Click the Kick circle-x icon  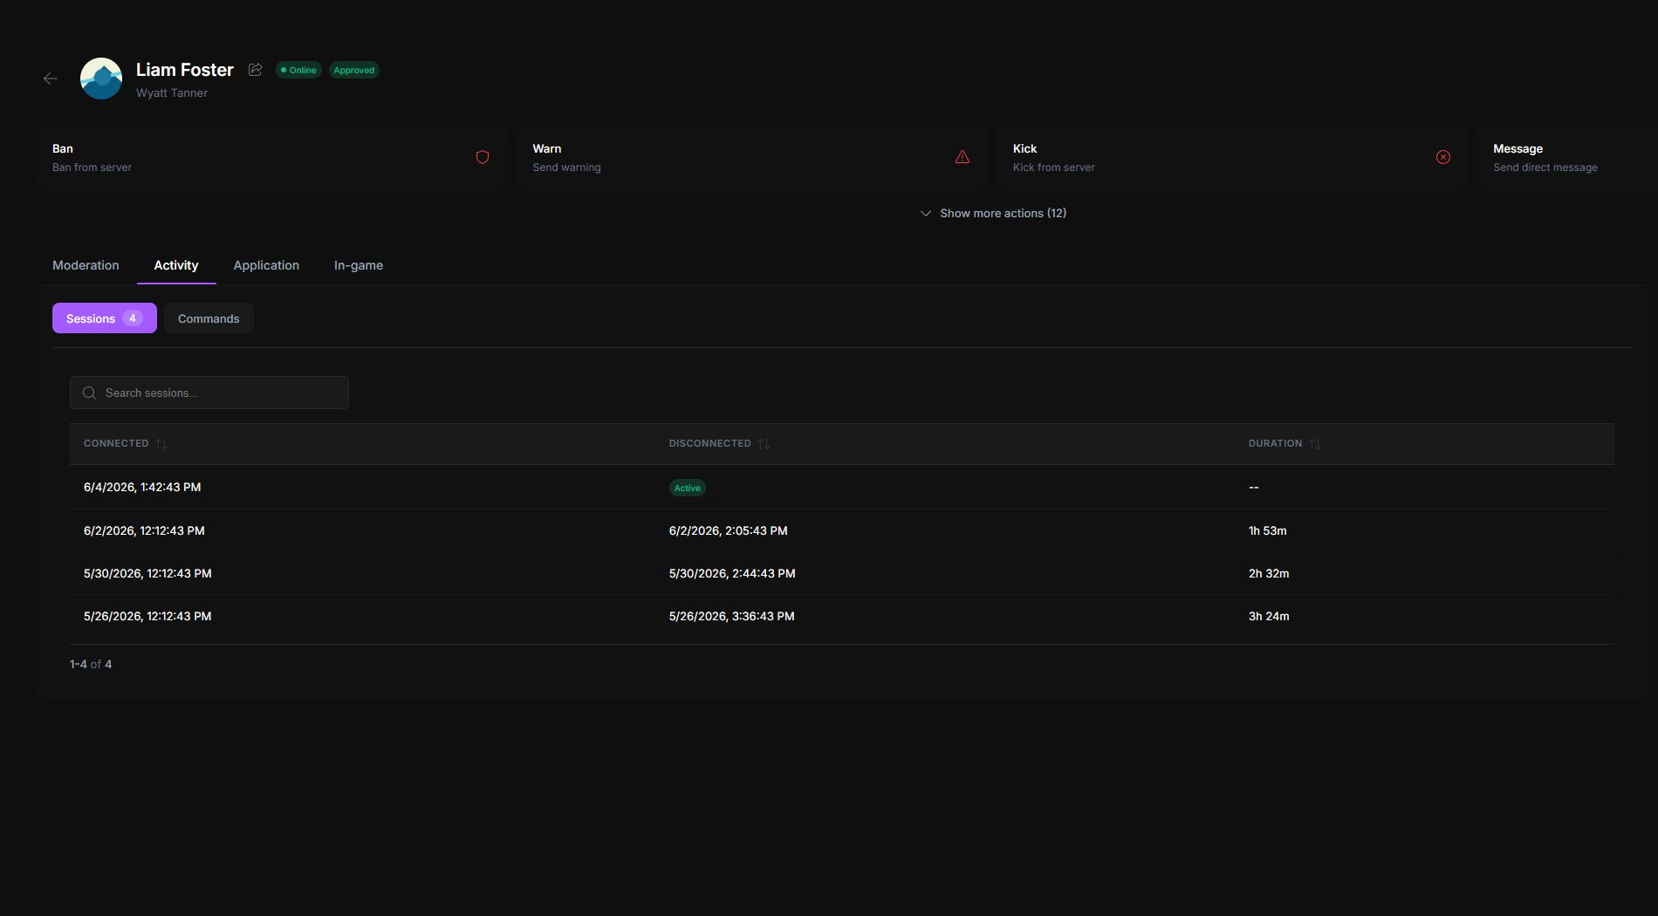1443,157
